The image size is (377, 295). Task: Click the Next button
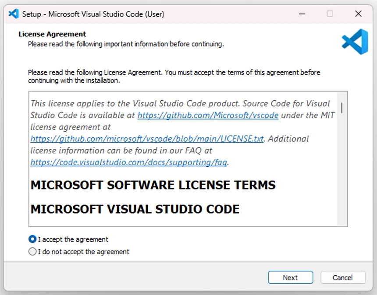291,277
